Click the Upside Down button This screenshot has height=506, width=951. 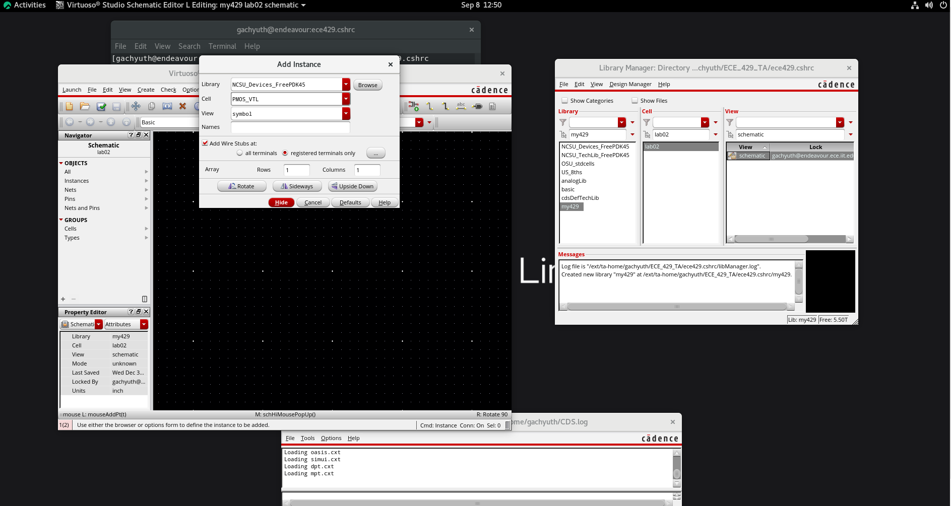point(352,186)
